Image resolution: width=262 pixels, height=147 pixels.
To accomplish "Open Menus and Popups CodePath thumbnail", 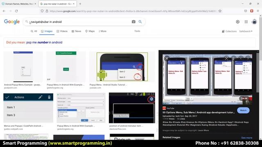I will click(28, 108).
